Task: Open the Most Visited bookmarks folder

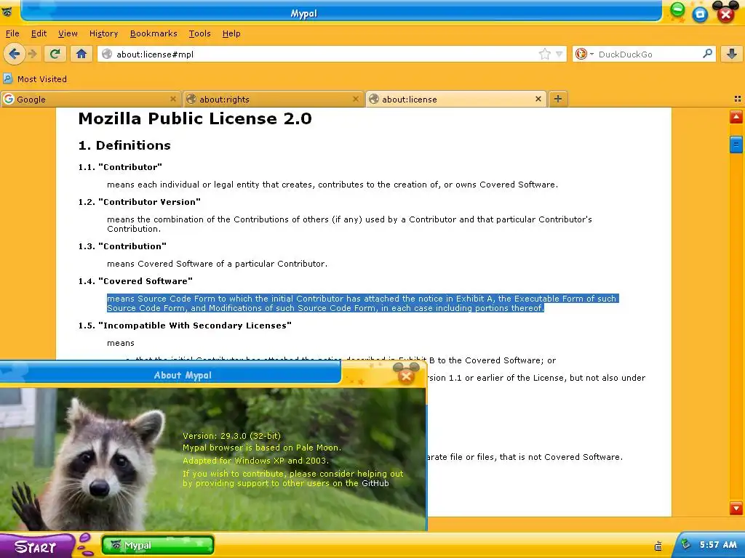Action: coord(35,78)
